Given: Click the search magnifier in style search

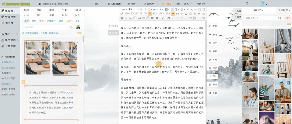Looking at the screenshot, I should pyautogui.click(x=71, y=27).
